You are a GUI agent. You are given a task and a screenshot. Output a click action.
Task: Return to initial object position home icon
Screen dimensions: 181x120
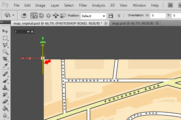(x=24, y=16)
